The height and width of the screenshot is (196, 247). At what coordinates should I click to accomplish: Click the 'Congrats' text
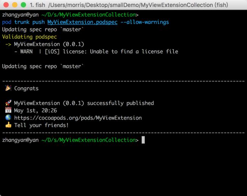(26, 88)
